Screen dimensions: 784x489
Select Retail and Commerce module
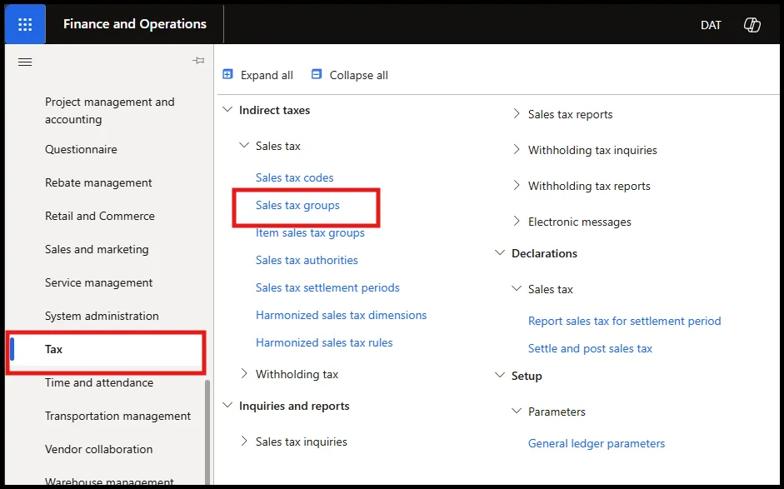[x=100, y=216]
